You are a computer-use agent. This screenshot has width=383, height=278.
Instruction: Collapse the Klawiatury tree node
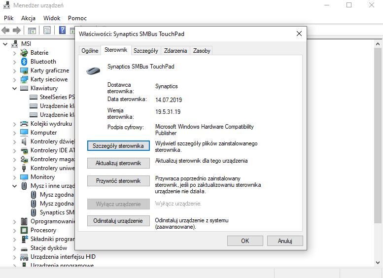(14, 88)
